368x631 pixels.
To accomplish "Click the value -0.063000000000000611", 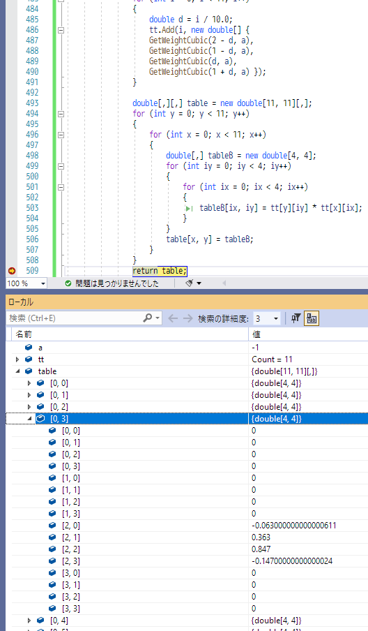I will click(x=293, y=525).
